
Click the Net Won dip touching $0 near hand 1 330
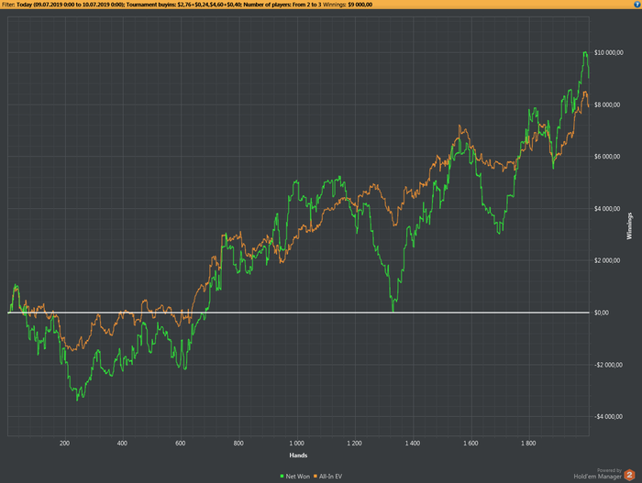pyautogui.click(x=393, y=312)
